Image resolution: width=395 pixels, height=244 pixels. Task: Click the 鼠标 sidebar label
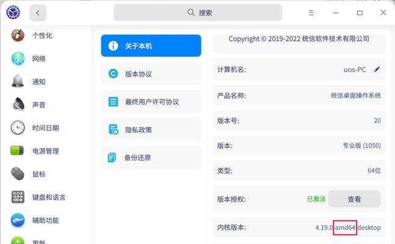point(39,174)
